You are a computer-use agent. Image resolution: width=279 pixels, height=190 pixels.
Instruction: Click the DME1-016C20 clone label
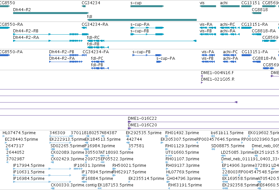(142, 125)
